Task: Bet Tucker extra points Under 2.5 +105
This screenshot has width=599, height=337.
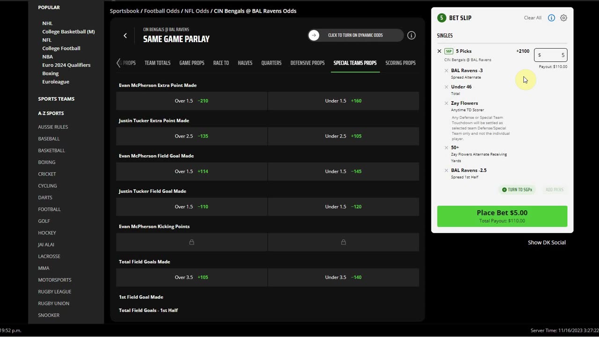Action: 343,136
